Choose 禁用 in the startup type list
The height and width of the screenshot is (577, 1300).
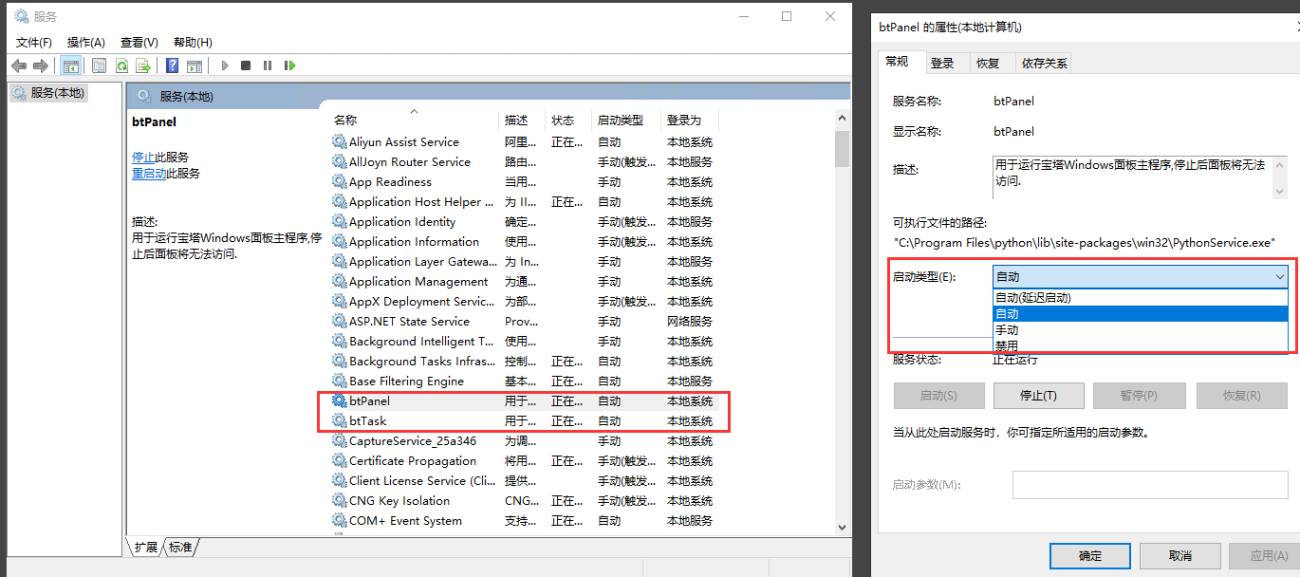1141,345
